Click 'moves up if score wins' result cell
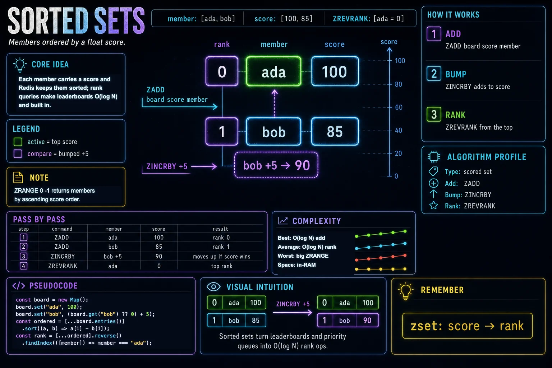Screen dimensions: 552x368 click(221, 257)
